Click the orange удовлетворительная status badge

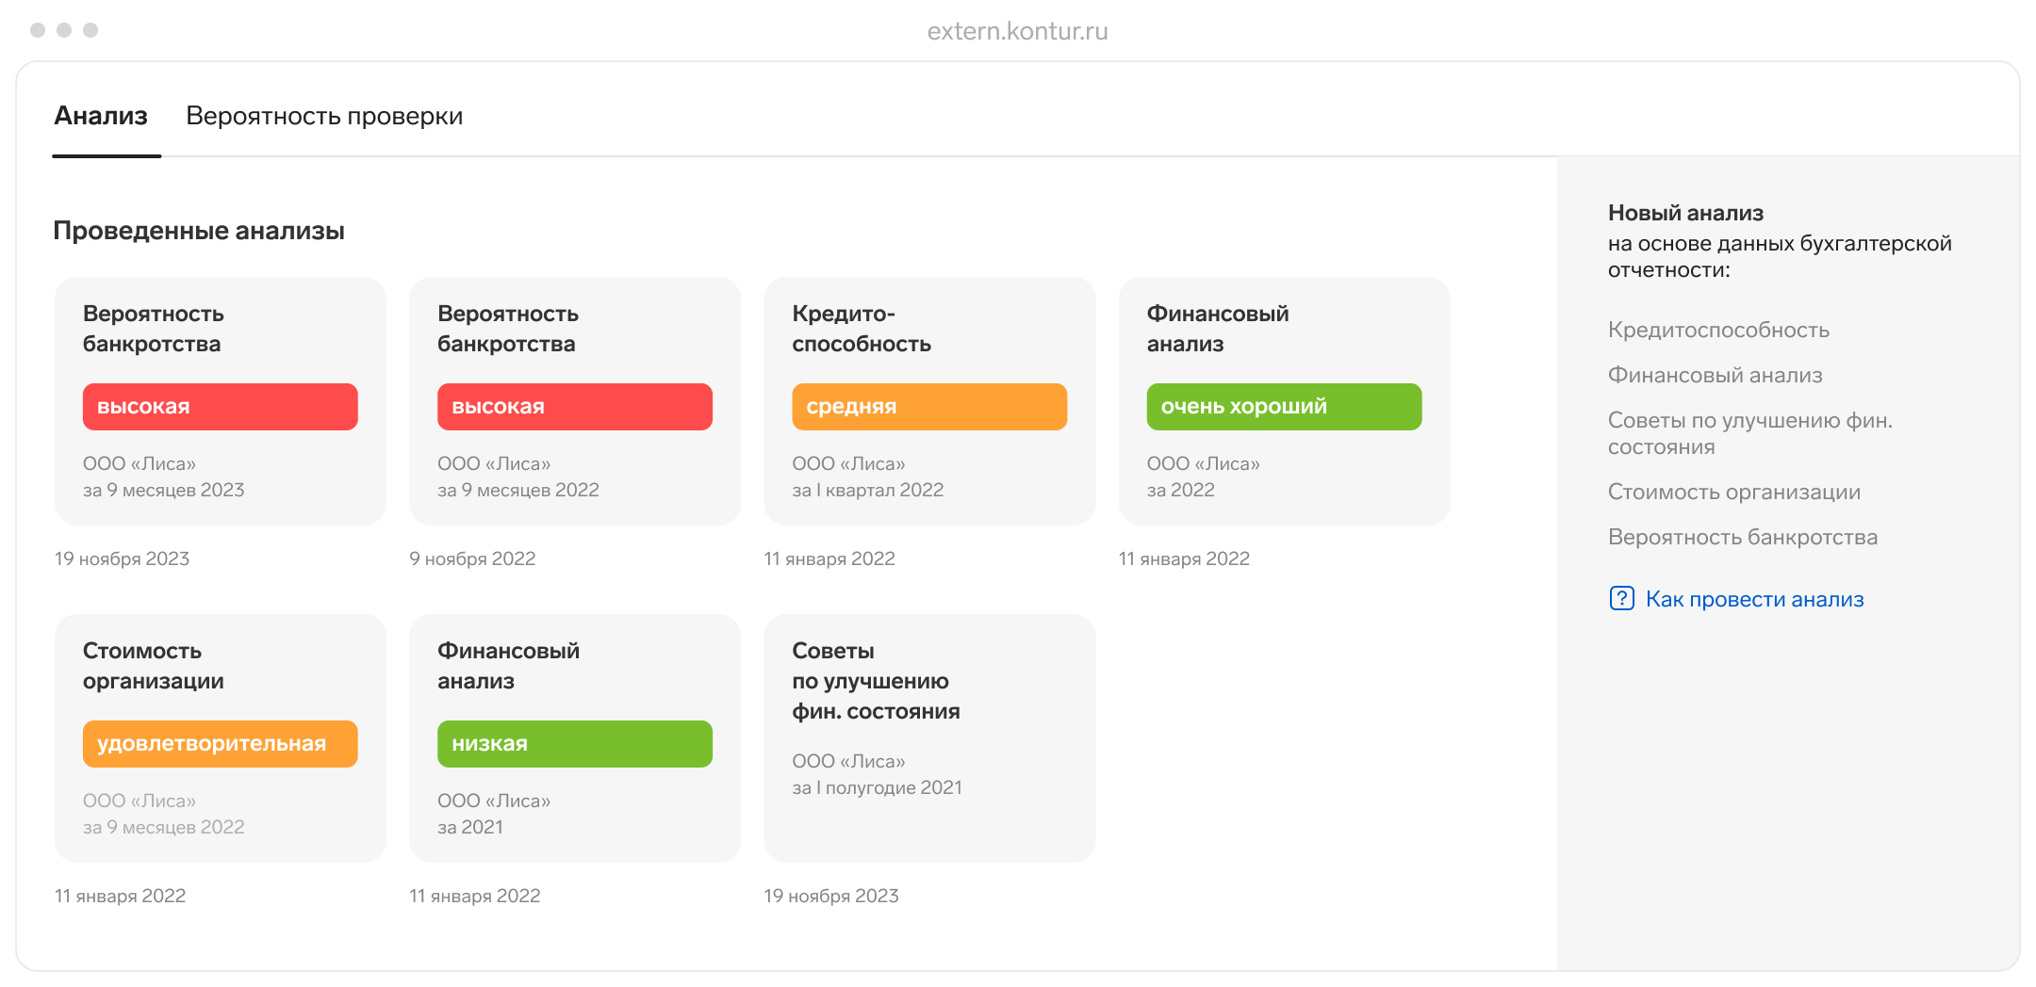(220, 744)
